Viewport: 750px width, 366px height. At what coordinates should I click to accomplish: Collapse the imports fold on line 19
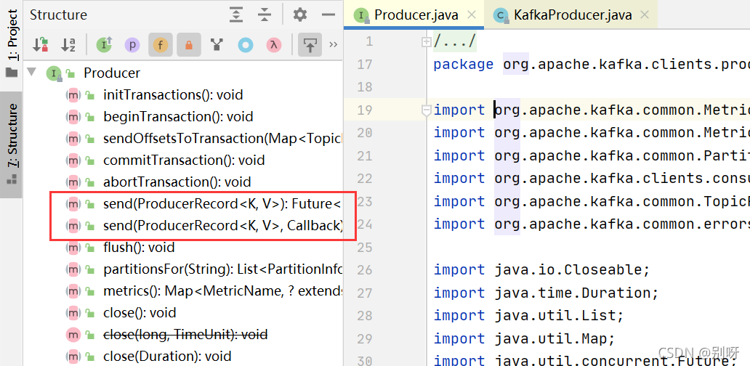tap(426, 110)
